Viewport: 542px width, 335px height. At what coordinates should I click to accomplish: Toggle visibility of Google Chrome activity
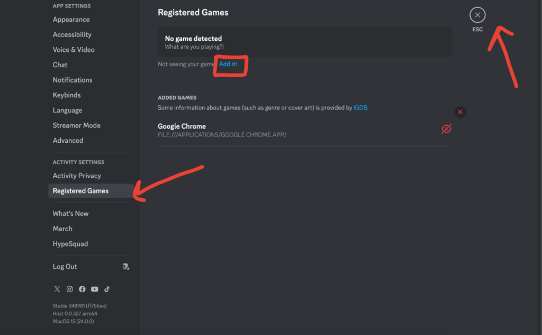[446, 129]
